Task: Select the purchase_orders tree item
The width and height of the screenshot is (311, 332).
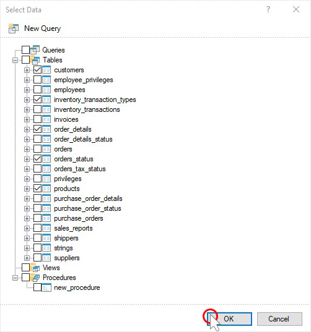Action: [79, 218]
